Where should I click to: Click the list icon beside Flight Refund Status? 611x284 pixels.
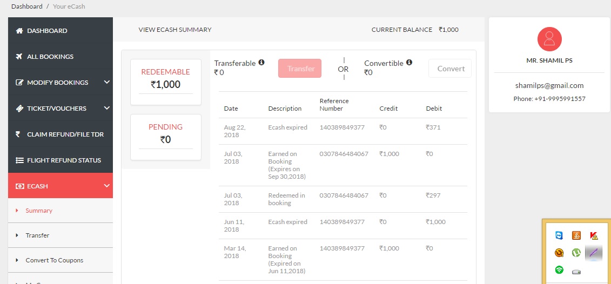[19, 160]
